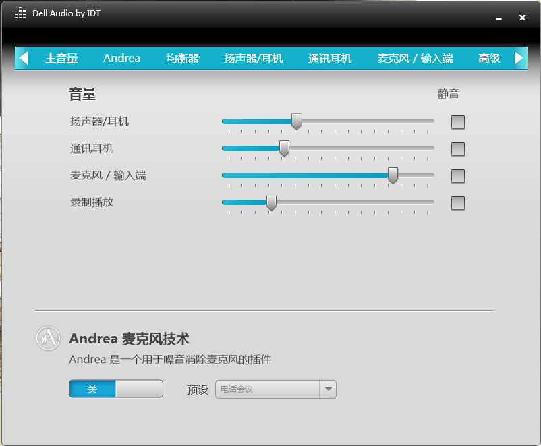The height and width of the screenshot is (446, 541).
Task: Click the 扬声器/耳机 volume slider thumb
Action: tap(296, 121)
